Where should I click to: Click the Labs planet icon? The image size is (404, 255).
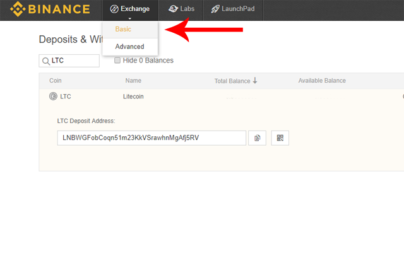pos(173,9)
